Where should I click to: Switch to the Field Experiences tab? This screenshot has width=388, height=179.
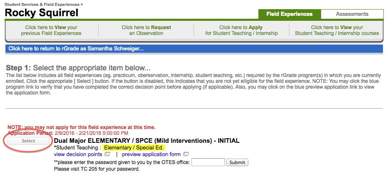pos(289,14)
